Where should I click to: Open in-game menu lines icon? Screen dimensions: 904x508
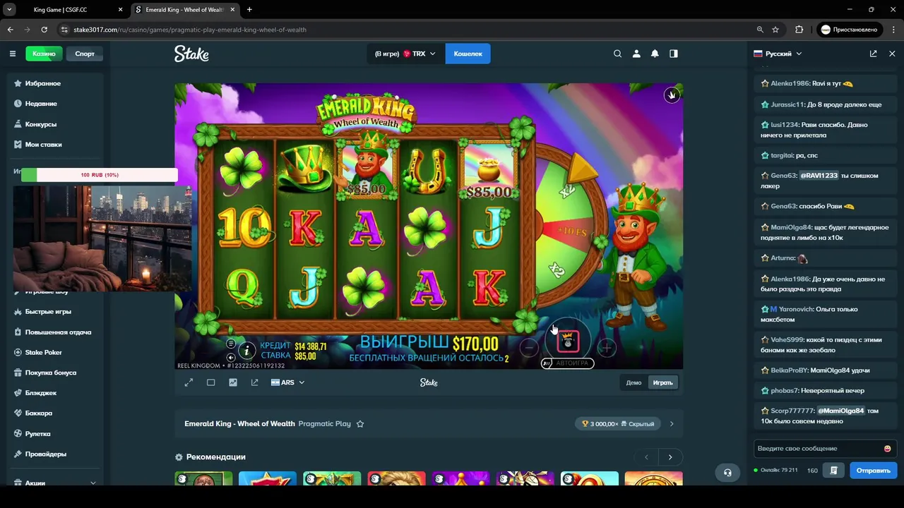231,344
